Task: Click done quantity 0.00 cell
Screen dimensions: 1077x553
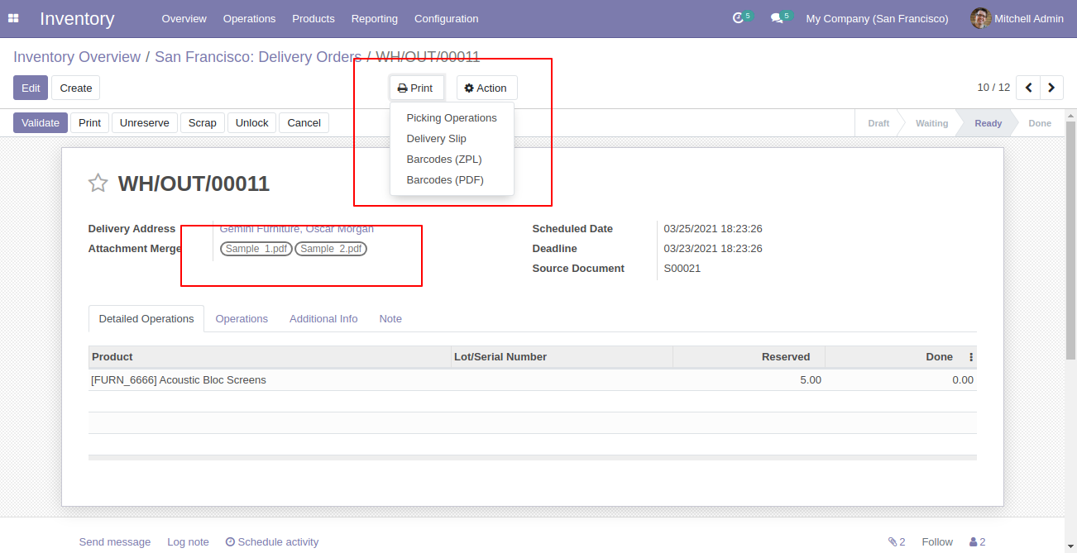Action: click(901, 380)
